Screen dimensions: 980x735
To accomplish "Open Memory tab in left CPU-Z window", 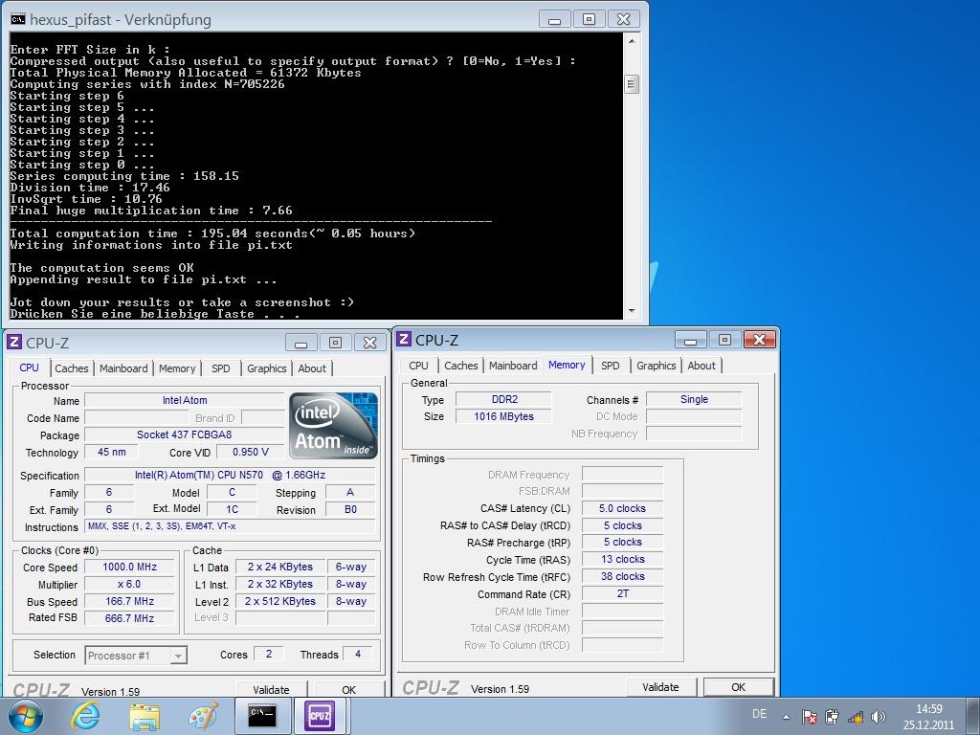I will pyautogui.click(x=177, y=368).
